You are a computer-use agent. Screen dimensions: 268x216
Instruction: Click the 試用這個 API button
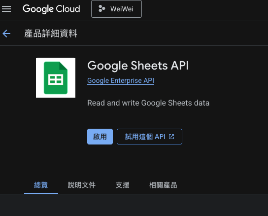coord(149,137)
